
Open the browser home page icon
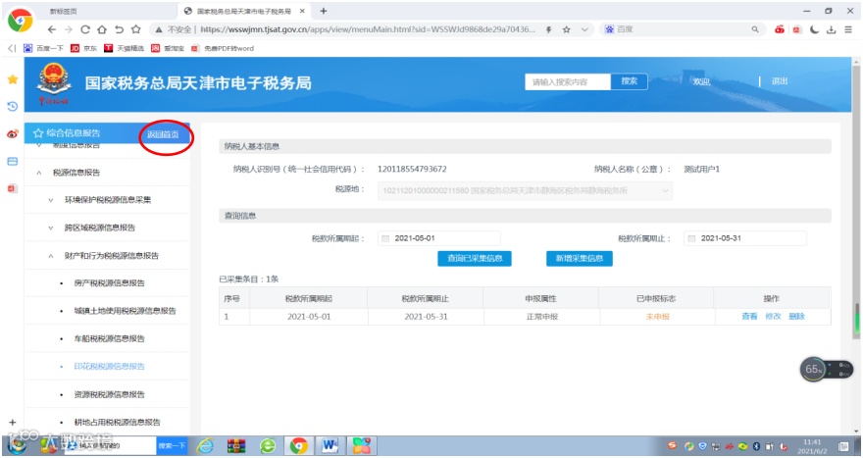tap(102, 29)
